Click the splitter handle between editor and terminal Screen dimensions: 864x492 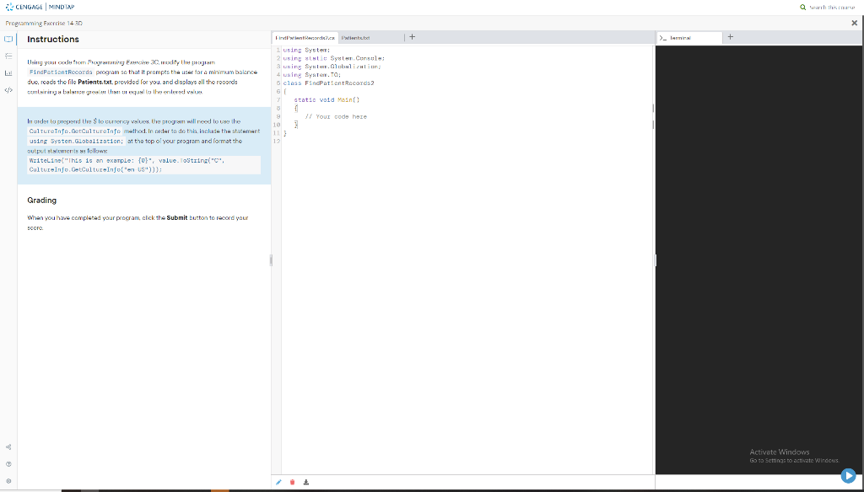pyautogui.click(x=655, y=259)
